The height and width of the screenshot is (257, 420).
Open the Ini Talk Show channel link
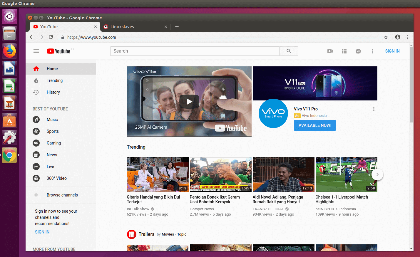[138, 209]
